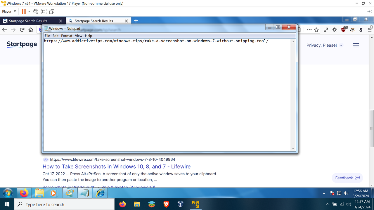Viewport: 374px width, 210px height.
Task: Bookmark this page with the star icon
Action: tap(316, 29)
